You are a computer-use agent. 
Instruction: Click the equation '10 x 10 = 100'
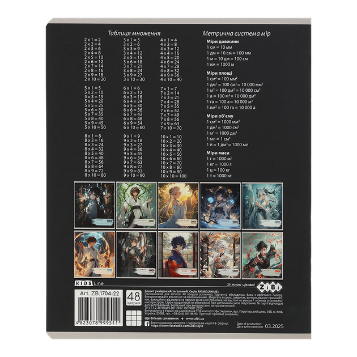[173, 176]
